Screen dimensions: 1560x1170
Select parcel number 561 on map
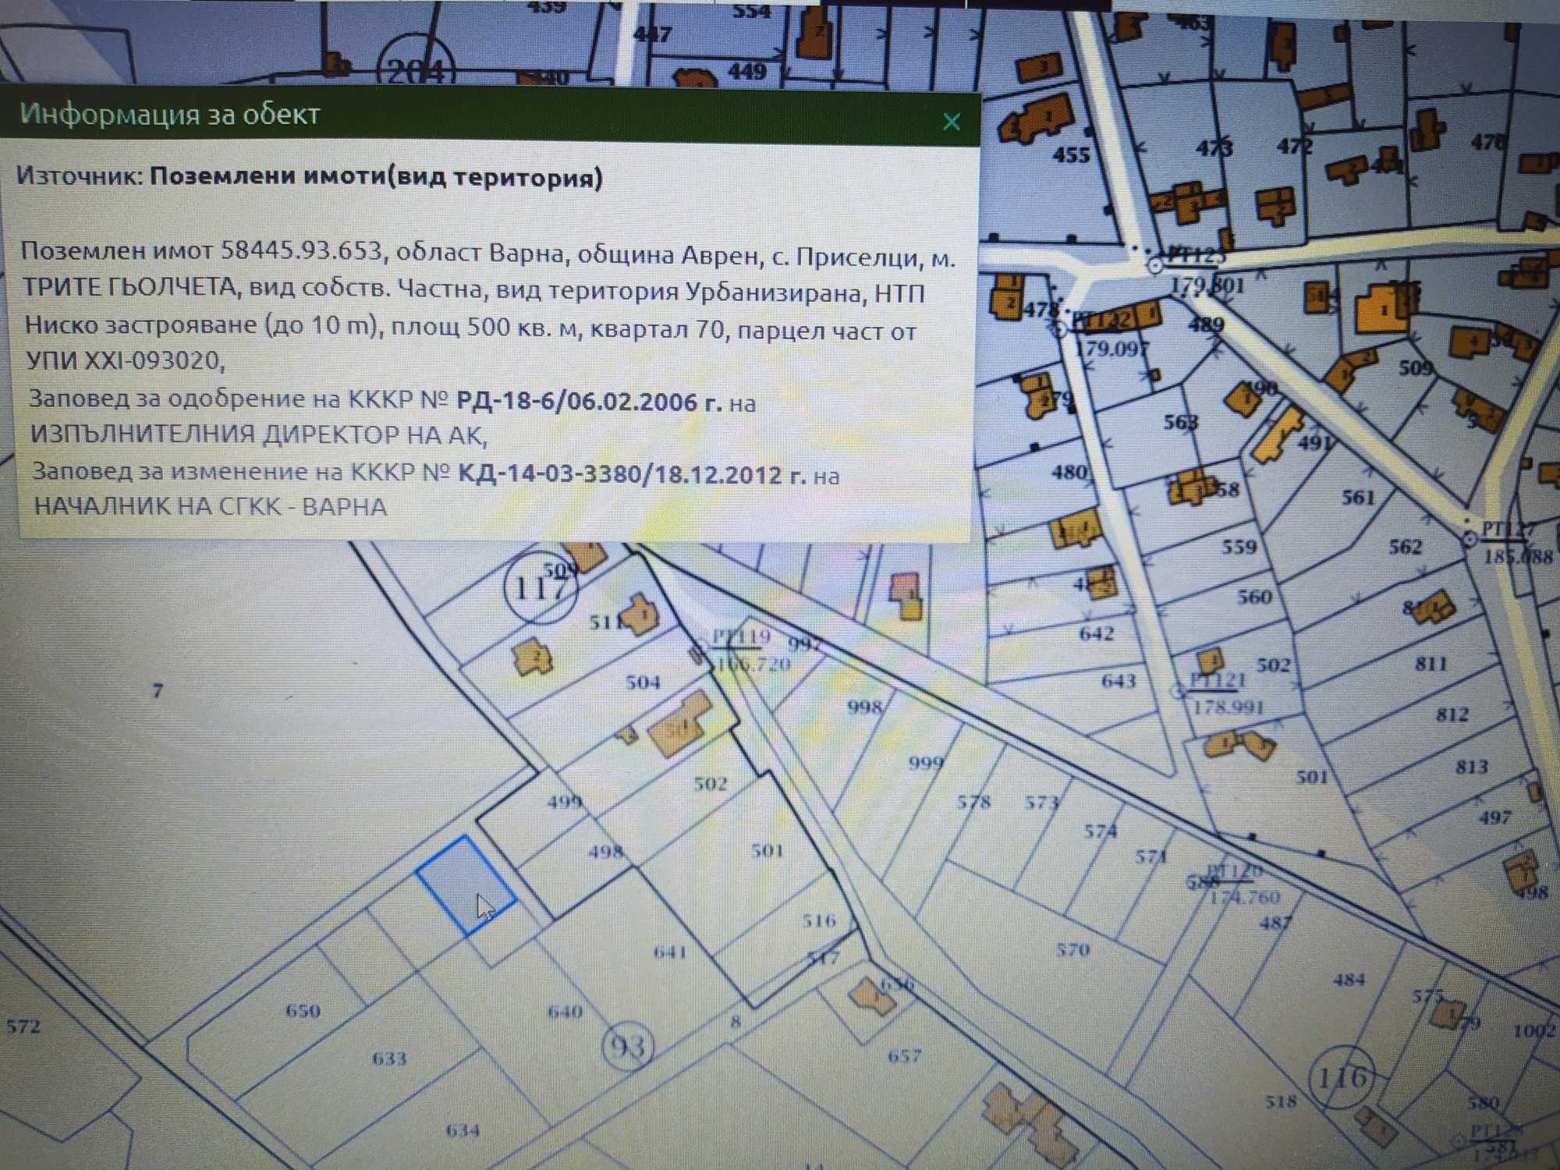point(1358,497)
